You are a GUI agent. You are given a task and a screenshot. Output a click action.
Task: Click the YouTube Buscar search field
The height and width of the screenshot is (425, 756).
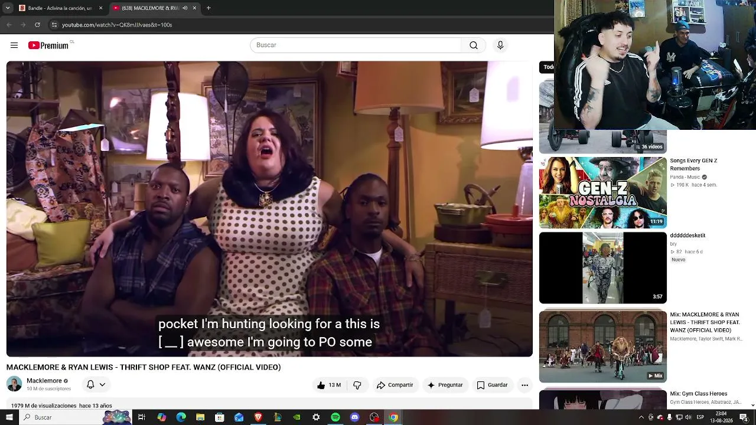coord(356,45)
